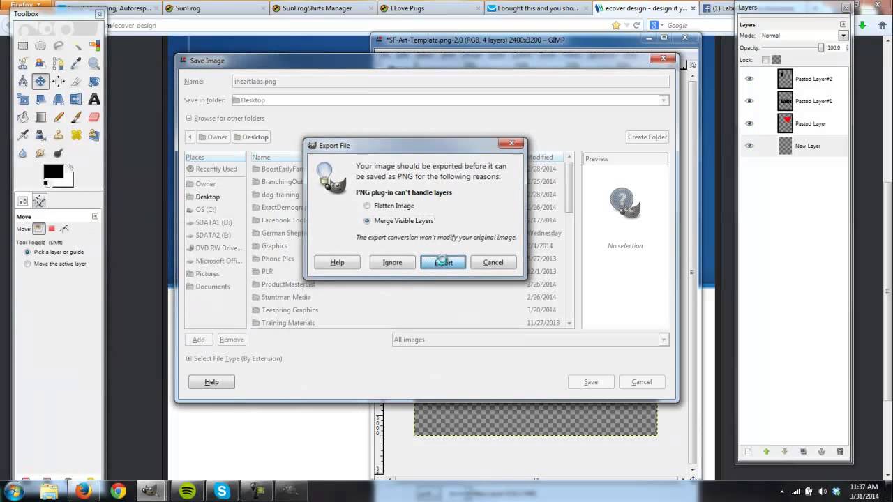Toggle the lock pixels checkbox

click(765, 60)
